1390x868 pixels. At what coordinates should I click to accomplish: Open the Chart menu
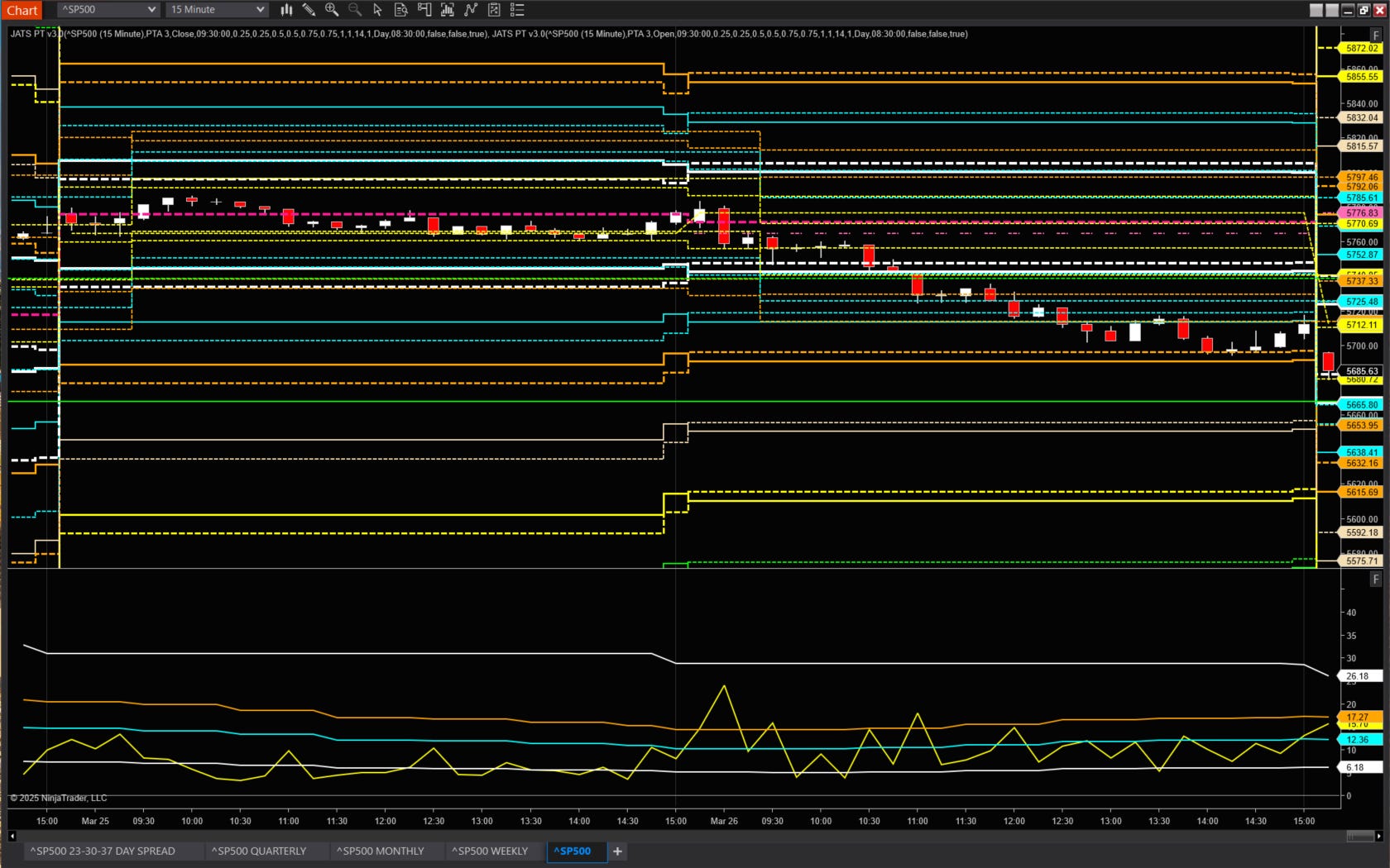point(22,9)
